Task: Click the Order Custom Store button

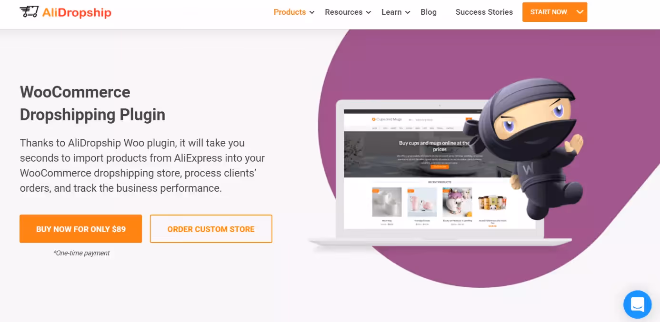Action: [x=211, y=229]
